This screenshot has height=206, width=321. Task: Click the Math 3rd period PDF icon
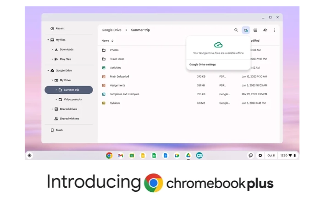104,76
